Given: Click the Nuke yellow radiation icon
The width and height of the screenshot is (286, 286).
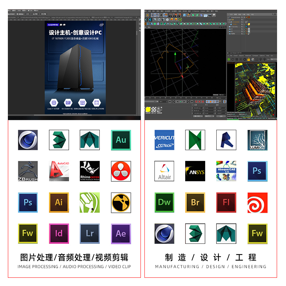Looking at the screenshot, I should pyautogui.click(x=121, y=202).
